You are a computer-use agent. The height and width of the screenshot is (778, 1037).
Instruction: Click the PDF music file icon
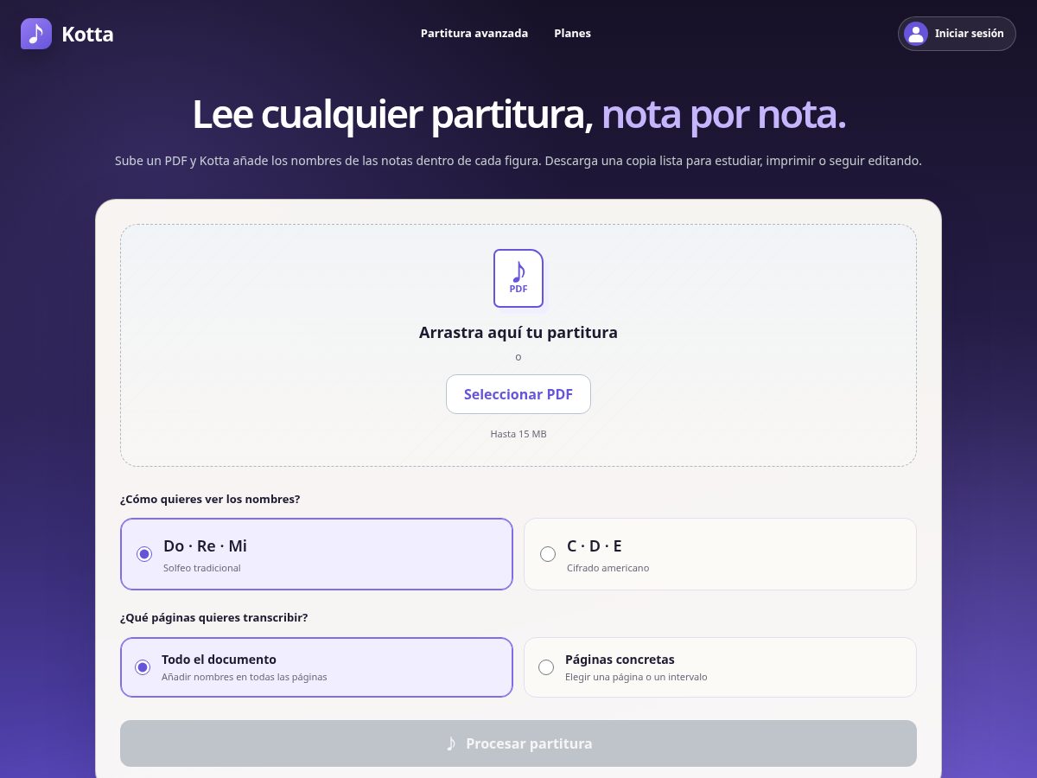point(518,278)
